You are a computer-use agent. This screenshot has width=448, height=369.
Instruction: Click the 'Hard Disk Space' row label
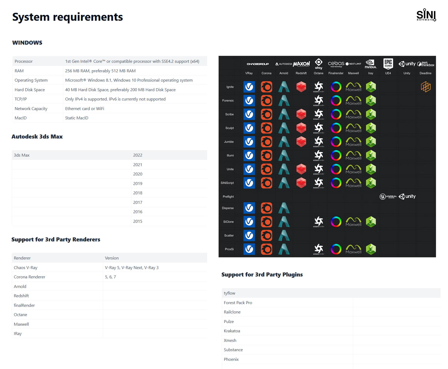click(x=30, y=90)
